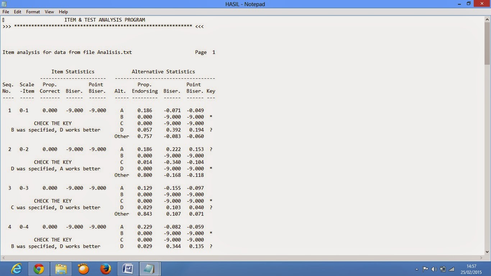
Task: Click the value "-0.155"
Action: pyautogui.click(x=172, y=188)
